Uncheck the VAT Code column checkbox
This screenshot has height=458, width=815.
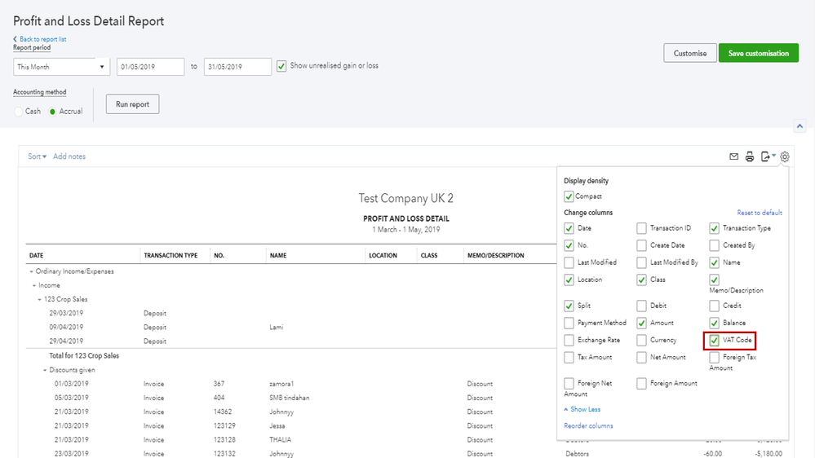click(x=715, y=340)
